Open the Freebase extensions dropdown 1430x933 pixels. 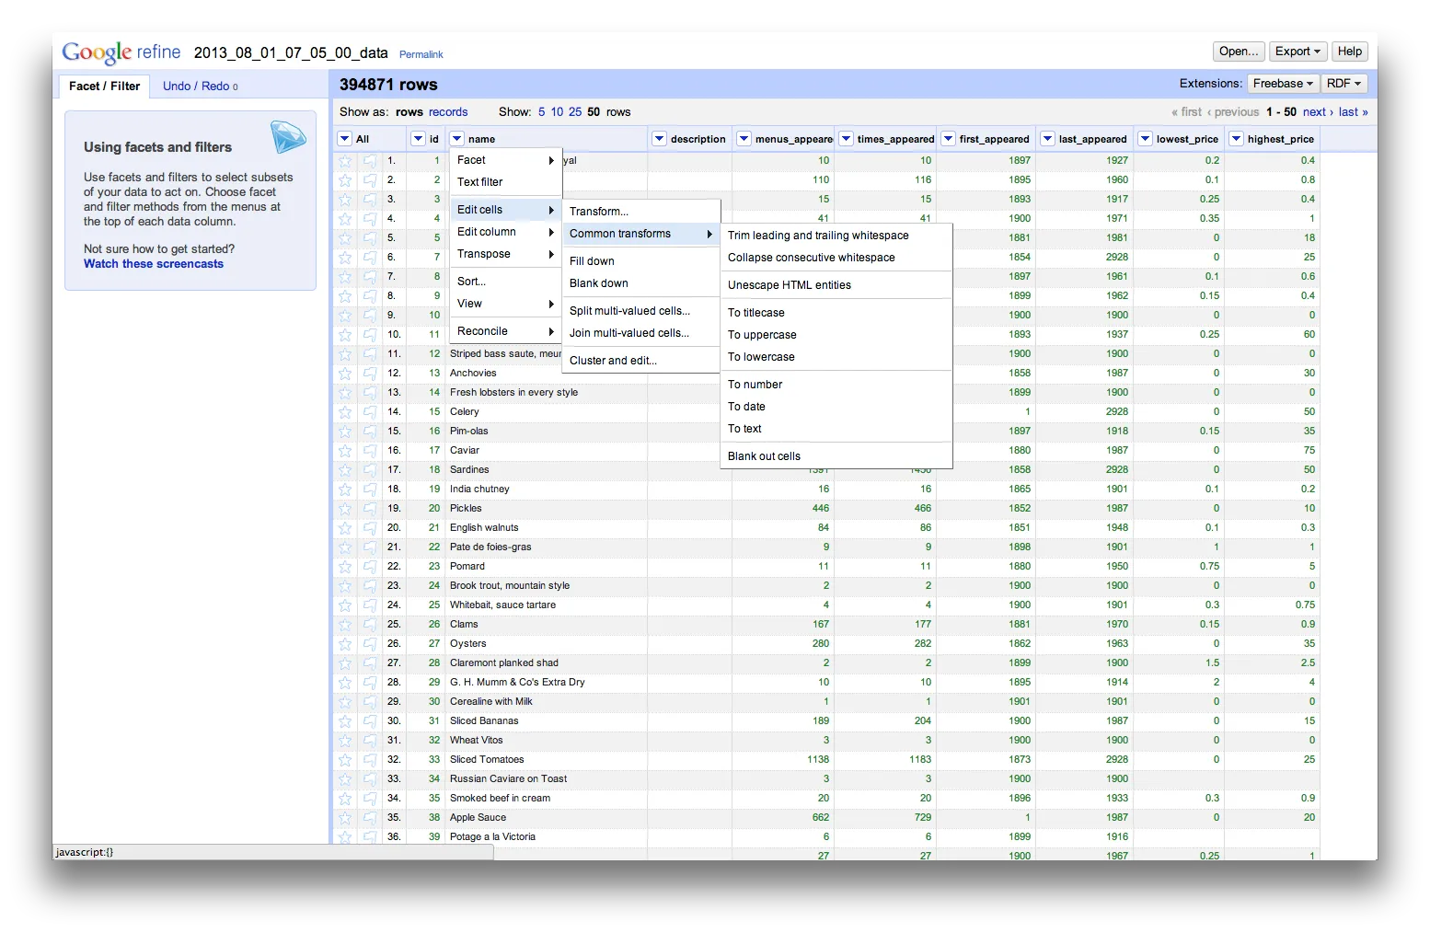(x=1283, y=83)
